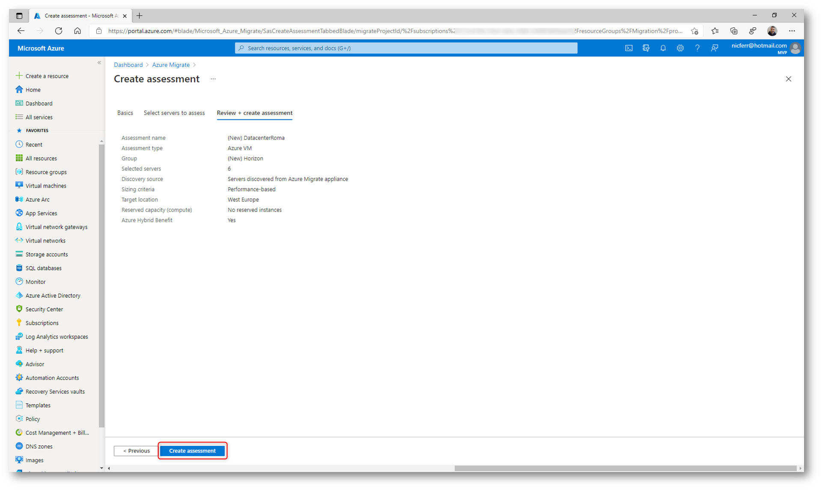
Task: Click the Create assessment button
Action: [192, 451]
